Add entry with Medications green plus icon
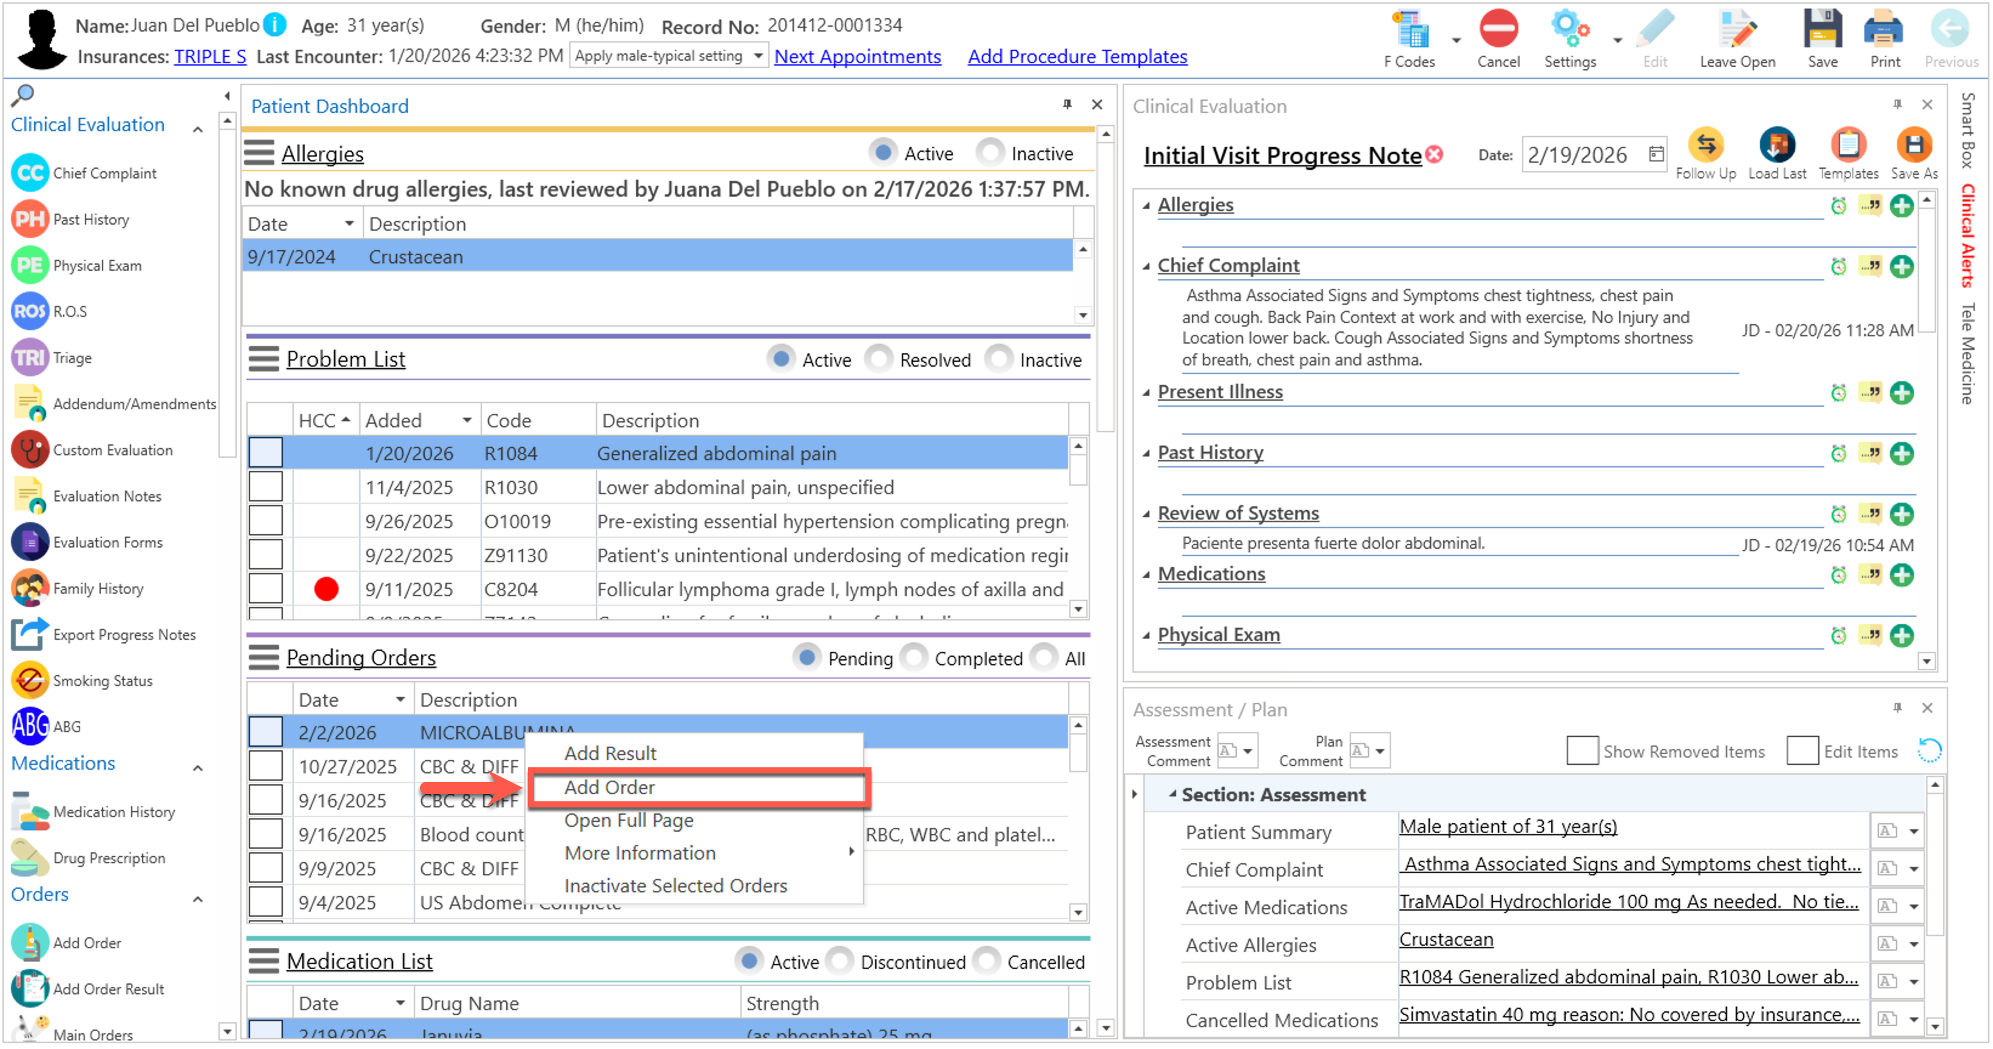 click(1901, 575)
